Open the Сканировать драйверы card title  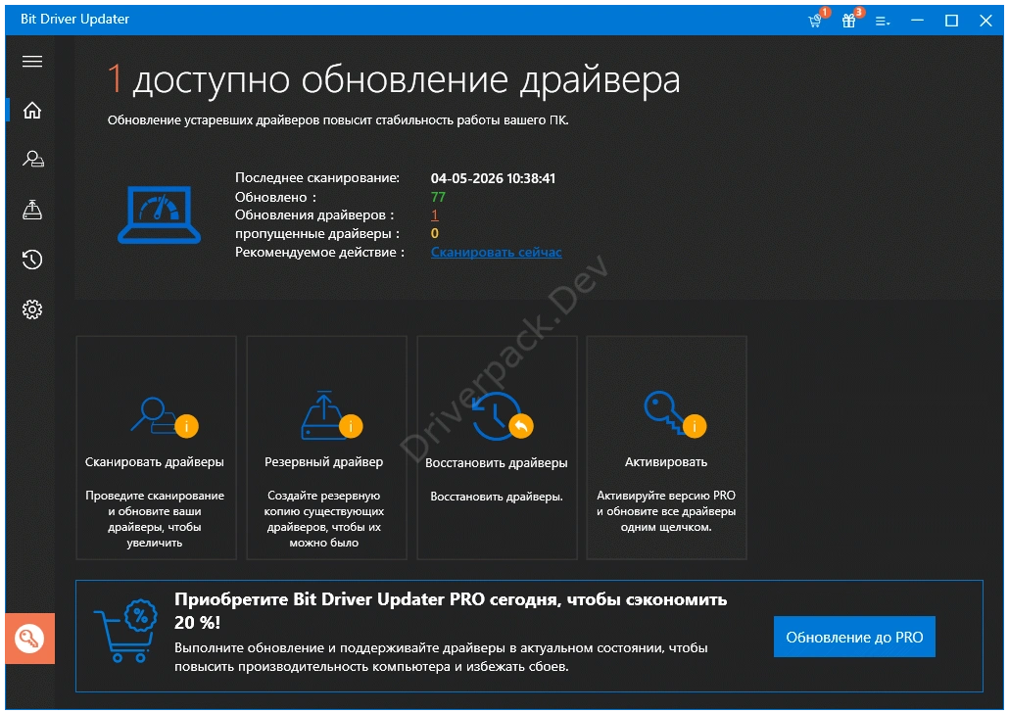coord(155,462)
